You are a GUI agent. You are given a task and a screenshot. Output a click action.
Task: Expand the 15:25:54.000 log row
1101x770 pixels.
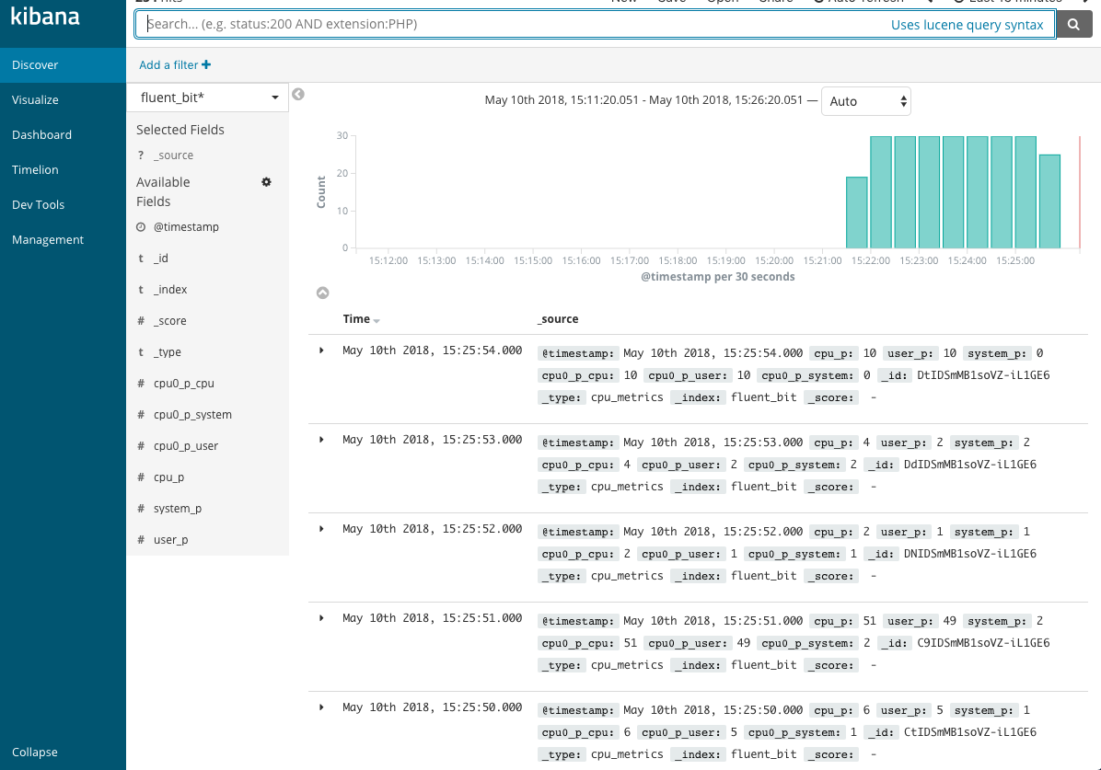pyautogui.click(x=321, y=351)
